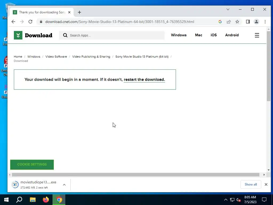The width and height of the screenshot is (273, 205).
Task: Open a new tab with plus button
Action: click(79, 12)
